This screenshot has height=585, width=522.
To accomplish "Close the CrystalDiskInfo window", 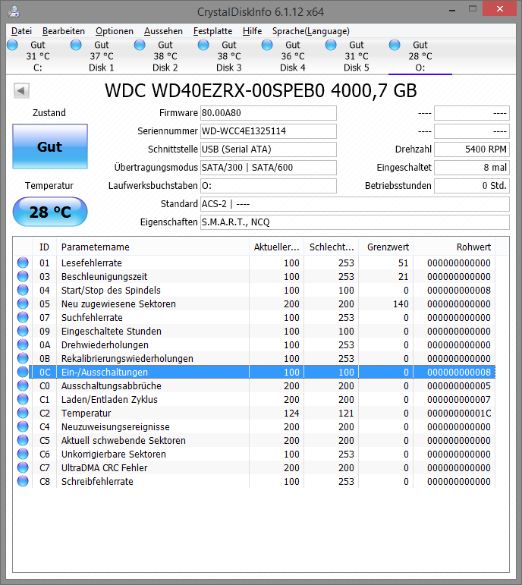I will pyautogui.click(x=499, y=9).
